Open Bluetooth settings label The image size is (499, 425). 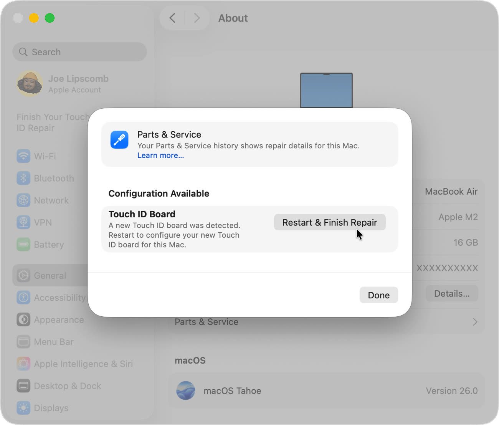tap(54, 178)
